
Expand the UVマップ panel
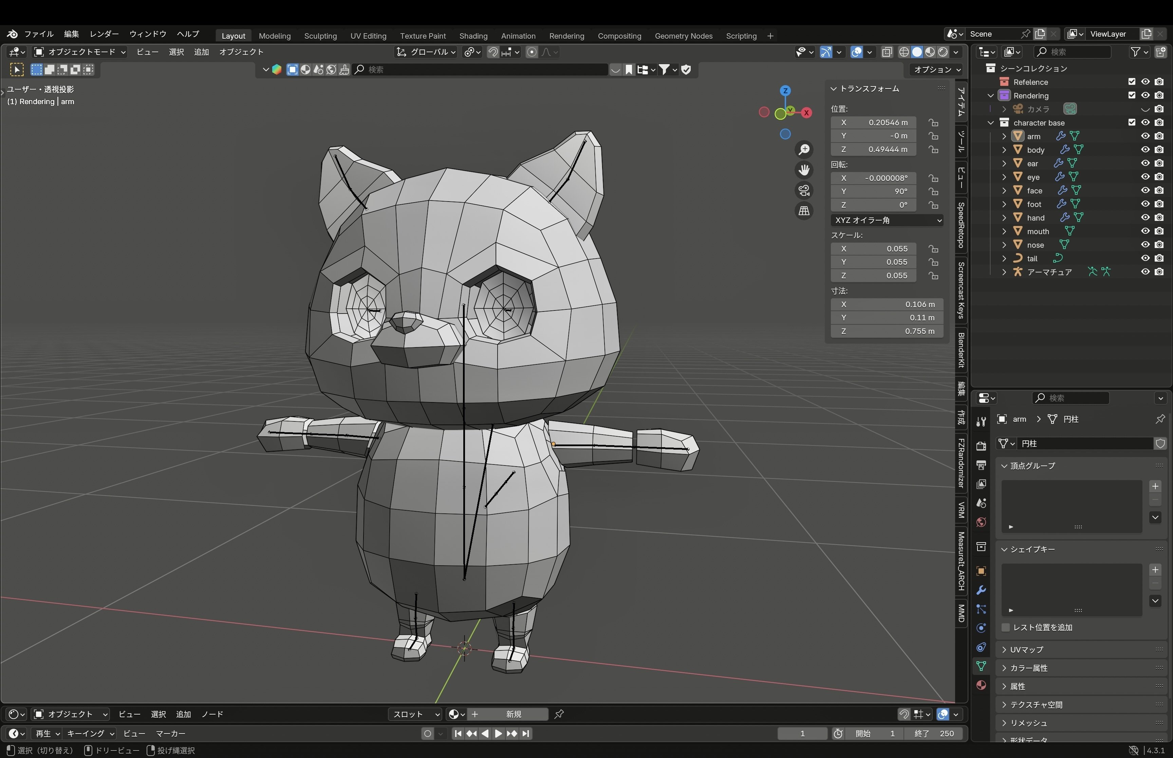click(1081, 650)
